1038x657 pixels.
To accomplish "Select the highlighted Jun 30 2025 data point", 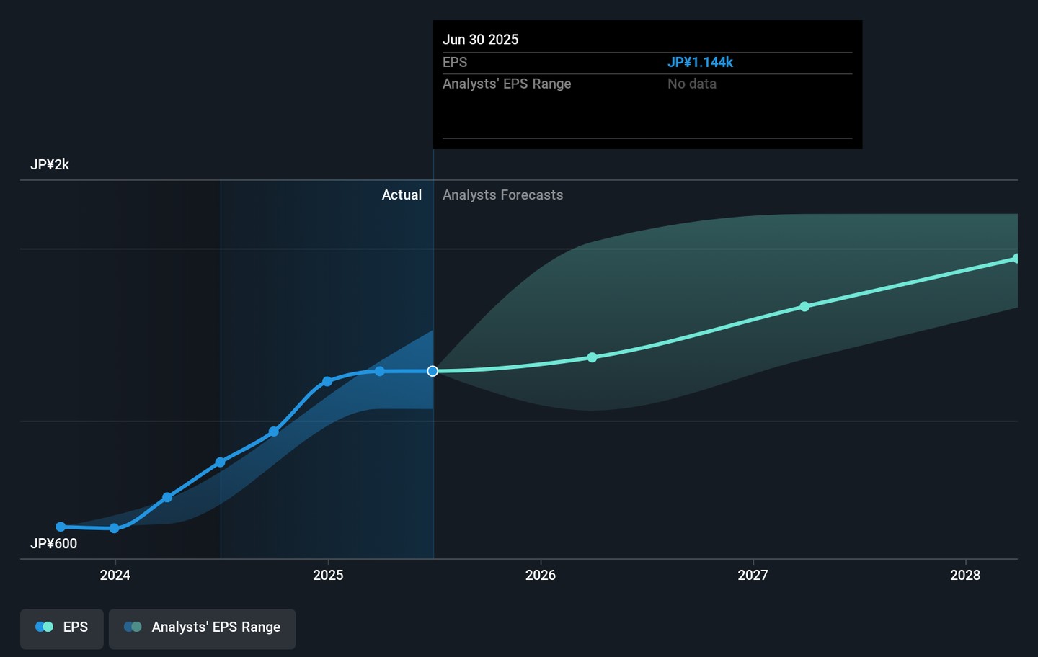I will click(x=432, y=371).
